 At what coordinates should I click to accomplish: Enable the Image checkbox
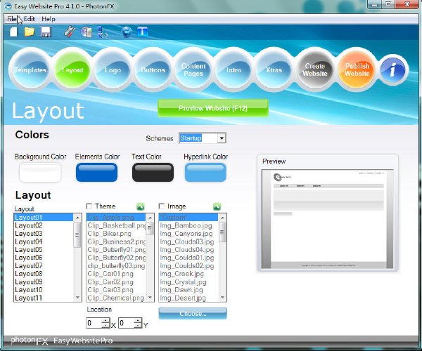click(x=162, y=206)
